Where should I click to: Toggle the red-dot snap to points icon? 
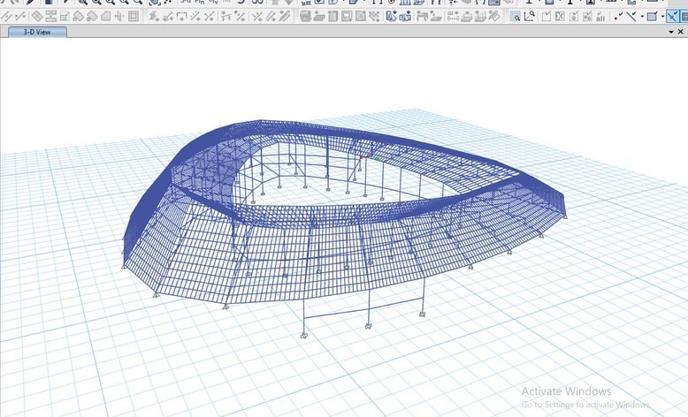(618, 16)
